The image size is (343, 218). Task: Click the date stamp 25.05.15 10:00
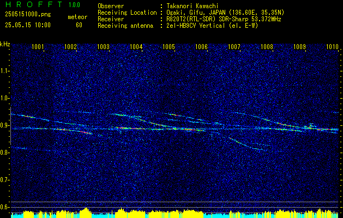[28, 25]
